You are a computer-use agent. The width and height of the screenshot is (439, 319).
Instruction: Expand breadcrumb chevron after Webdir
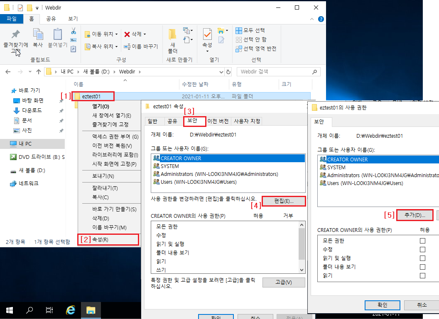(x=140, y=72)
